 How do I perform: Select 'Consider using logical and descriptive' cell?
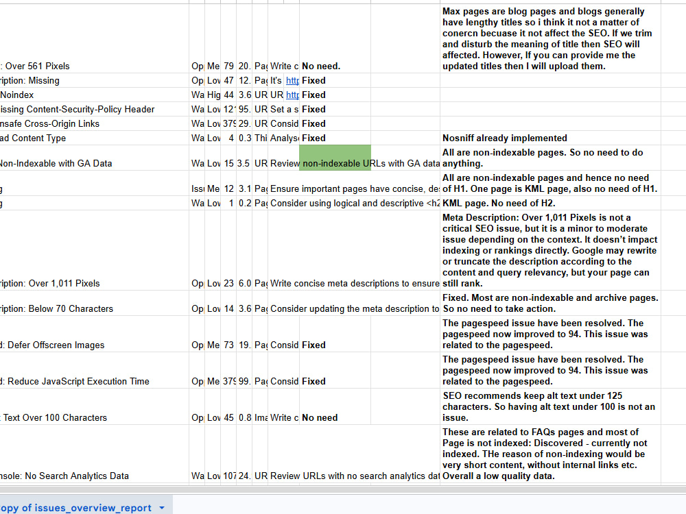[355, 204]
